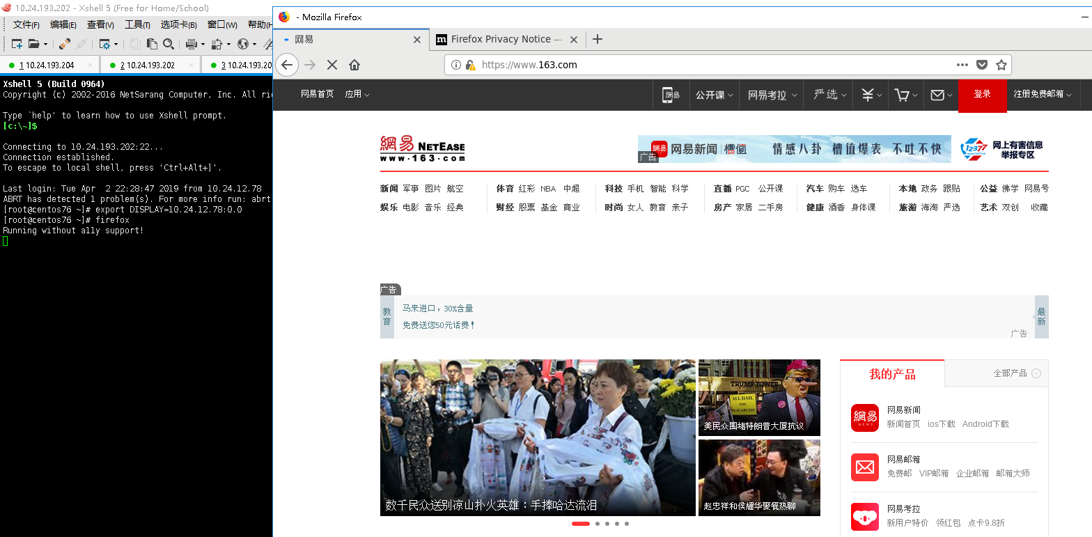
Task: Show site information via the info icon
Action: [x=455, y=65]
